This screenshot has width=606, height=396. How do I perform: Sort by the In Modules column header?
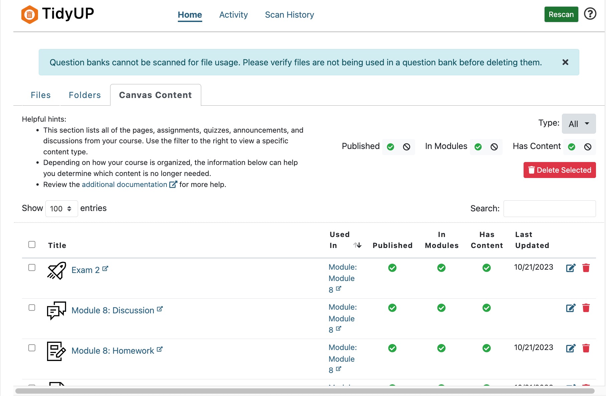pos(442,240)
